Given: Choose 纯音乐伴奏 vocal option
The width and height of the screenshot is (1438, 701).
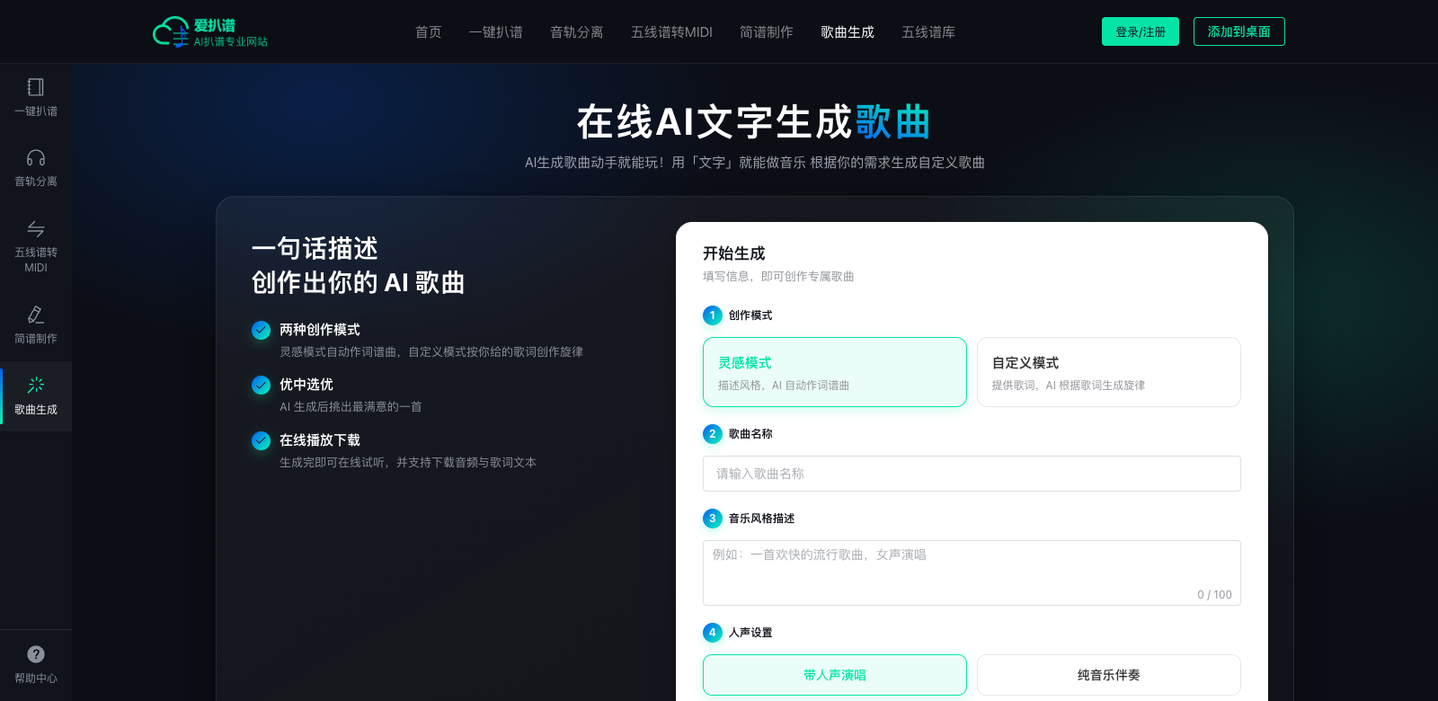Looking at the screenshot, I should (x=1109, y=675).
